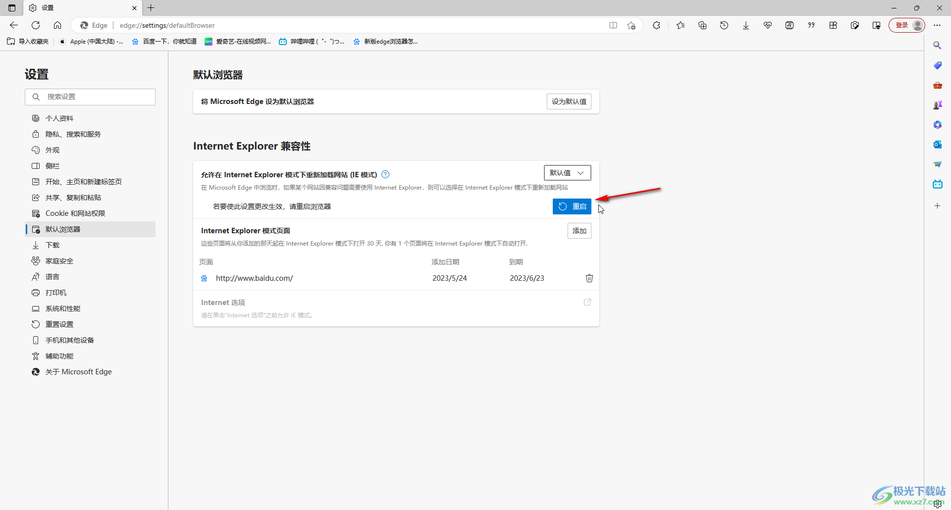Open sidebar Outlook icon

(x=937, y=145)
